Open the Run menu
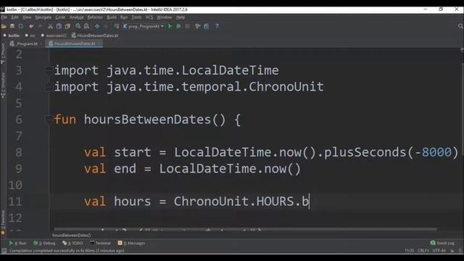Screen dimensions: 464x261 (x=124, y=17)
